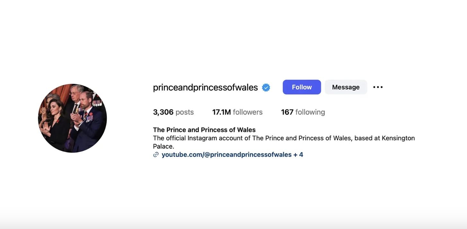Viewport: 467px width, 229px height.
Task: Click the account display name text
Action: tap(204, 130)
